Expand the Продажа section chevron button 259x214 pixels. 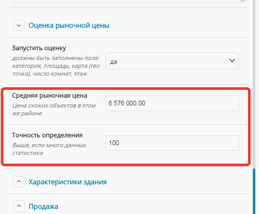19,206
